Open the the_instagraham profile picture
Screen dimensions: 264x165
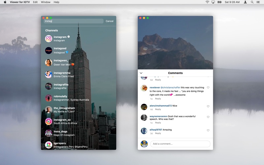(49, 110)
